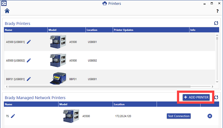Click the TS printer name text

7,116
